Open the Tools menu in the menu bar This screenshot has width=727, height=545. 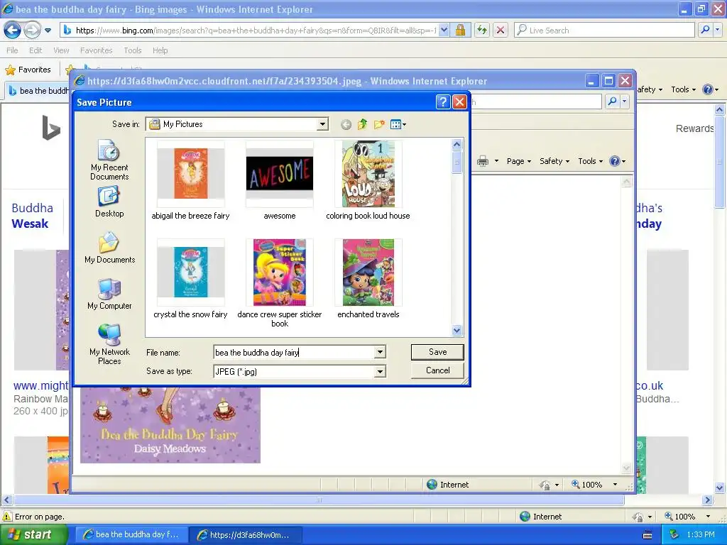(132, 50)
